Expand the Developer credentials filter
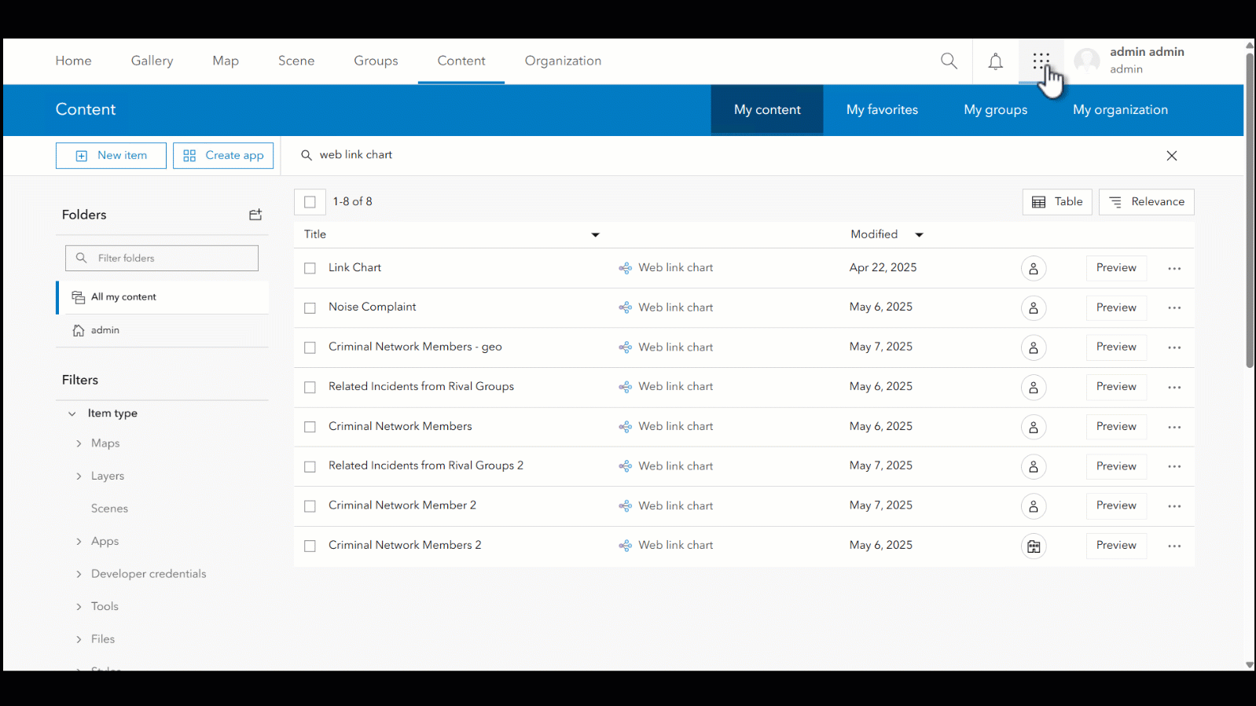The width and height of the screenshot is (1256, 706). pyautogui.click(x=79, y=574)
